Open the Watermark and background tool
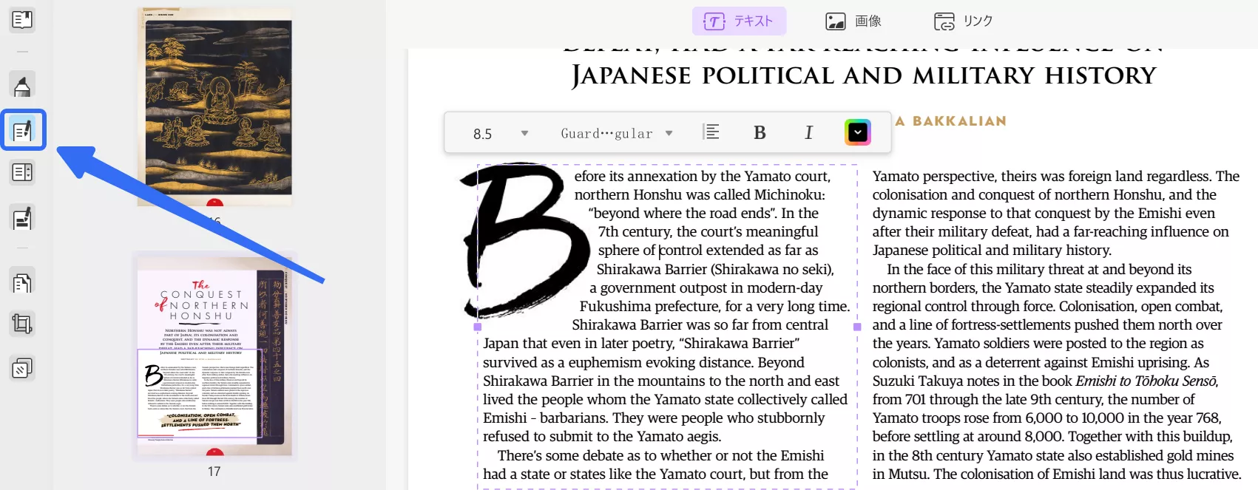Viewport: 1258px width, 490px height. pos(22,367)
